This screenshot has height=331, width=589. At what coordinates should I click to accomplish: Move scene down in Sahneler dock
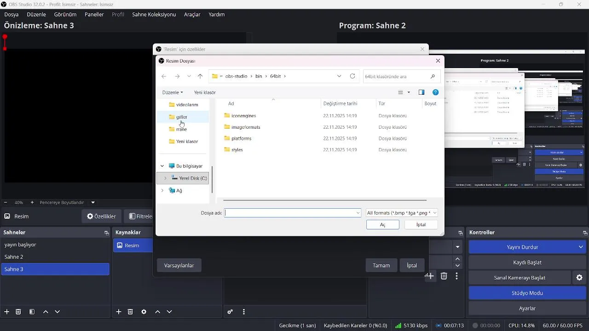[58, 312]
